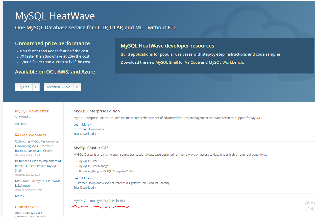
Task: Click the Tuesday, August 08, 2023 date
Action: pos(29,190)
